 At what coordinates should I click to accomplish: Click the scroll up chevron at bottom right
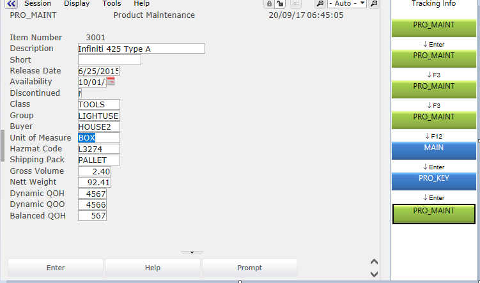[374, 261]
